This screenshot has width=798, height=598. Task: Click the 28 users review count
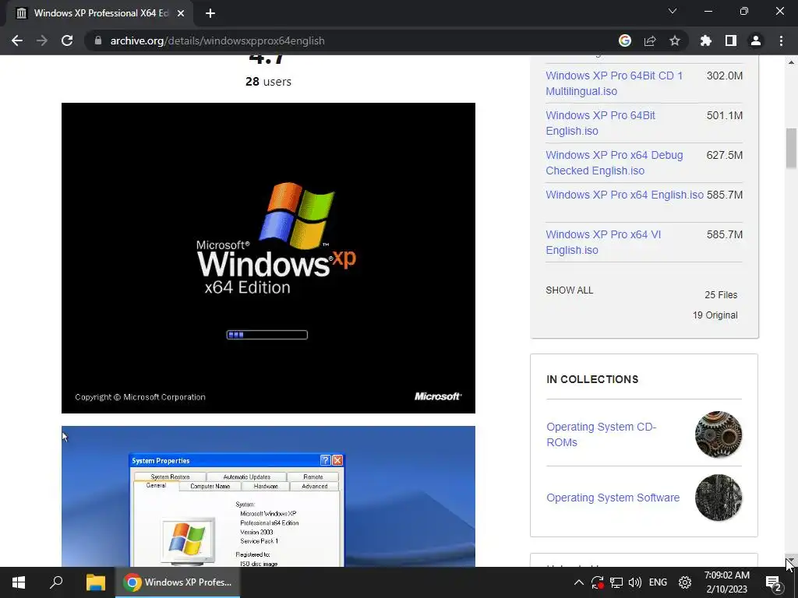(x=268, y=81)
